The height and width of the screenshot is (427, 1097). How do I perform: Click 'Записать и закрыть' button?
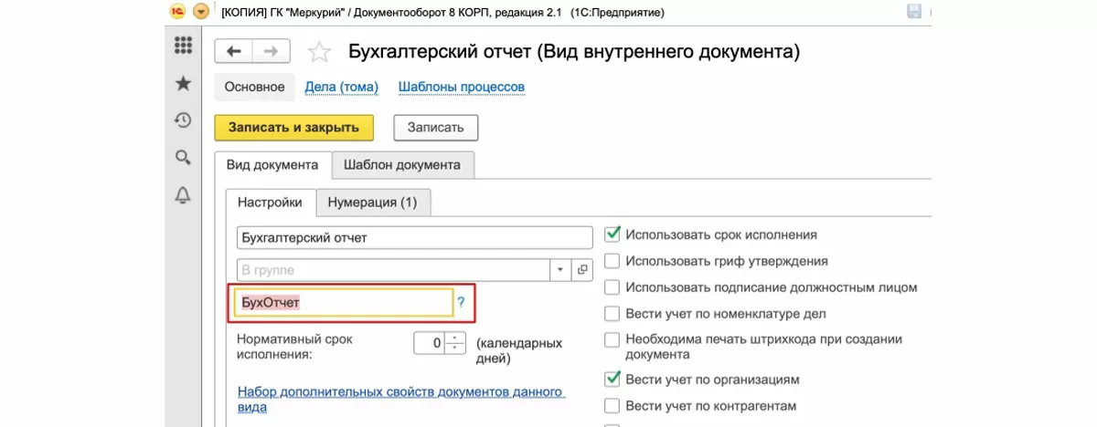pyautogui.click(x=293, y=128)
